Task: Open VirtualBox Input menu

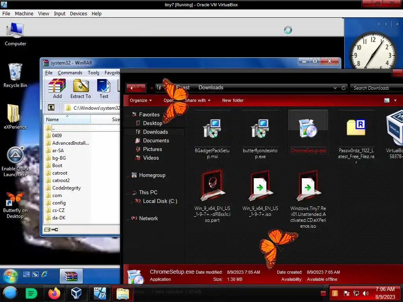Action: click(x=59, y=14)
